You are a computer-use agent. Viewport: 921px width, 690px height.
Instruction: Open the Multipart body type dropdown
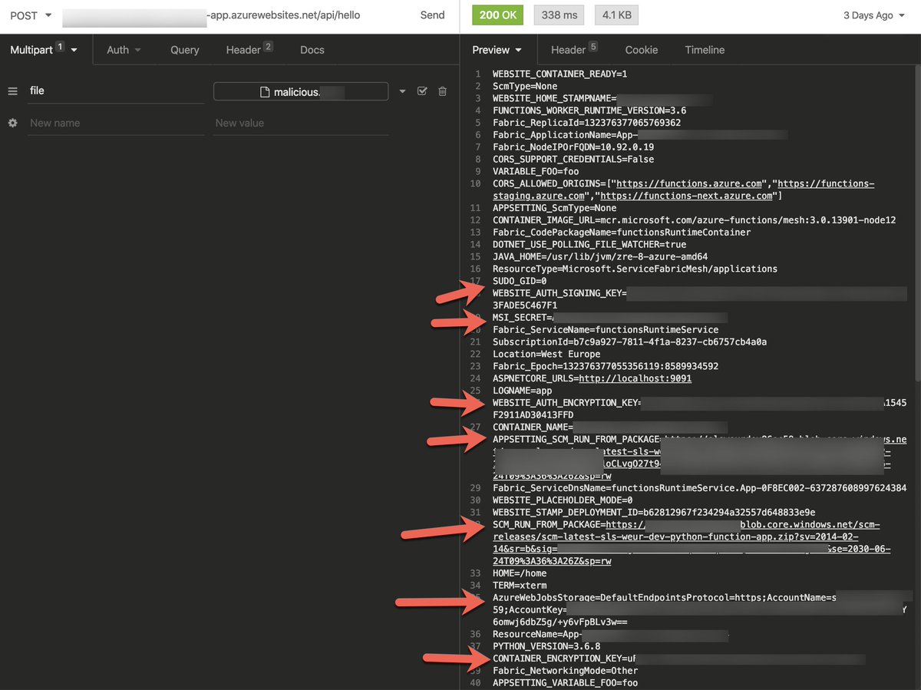click(x=45, y=50)
